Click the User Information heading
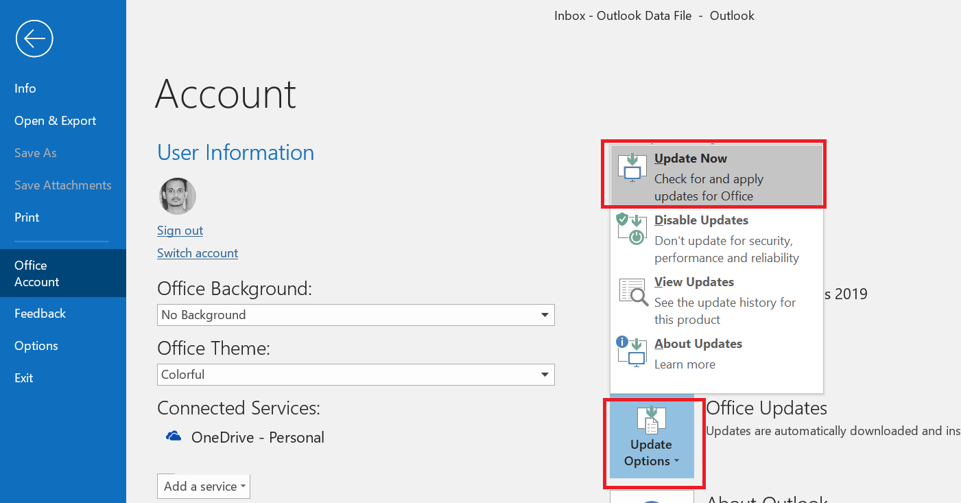The image size is (961, 503). coord(236,152)
